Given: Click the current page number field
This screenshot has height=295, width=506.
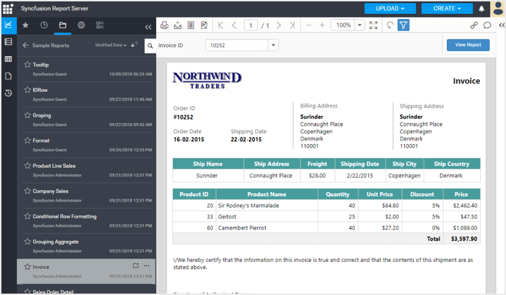Looking at the screenshot, I should [251, 25].
